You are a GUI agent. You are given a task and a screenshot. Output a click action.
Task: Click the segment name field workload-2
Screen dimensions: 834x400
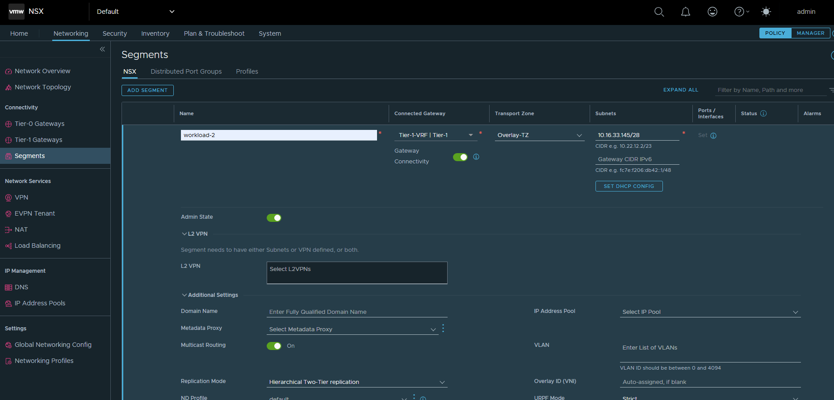[279, 135]
